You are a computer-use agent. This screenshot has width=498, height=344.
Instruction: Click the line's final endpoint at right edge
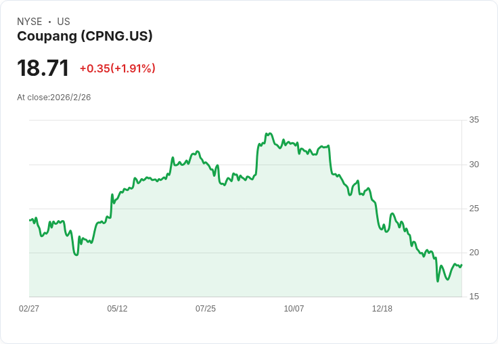pyautogui.click(x=461, y=265)
